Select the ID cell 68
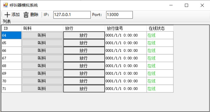210x112 pixels. click(x=11, y=66)
